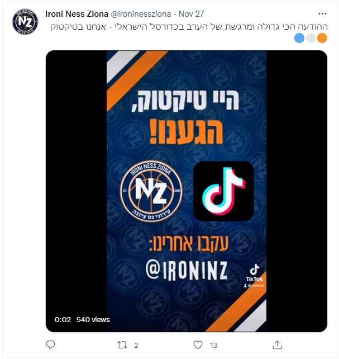The image size is (339, 359).
Task: Retweet the post via retweet icon
Action: [122, 345]
